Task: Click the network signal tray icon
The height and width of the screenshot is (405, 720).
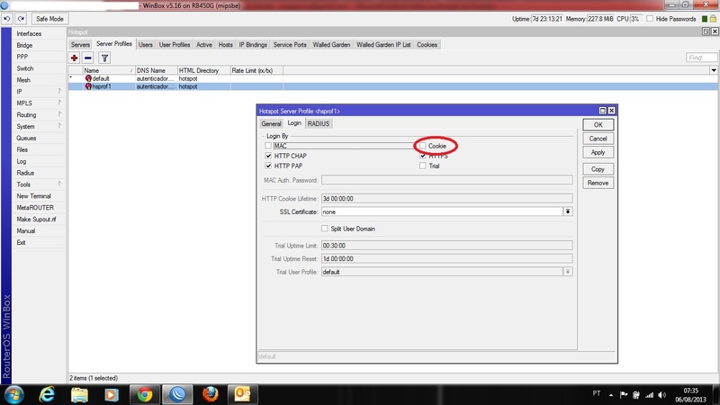Action: 649,395
